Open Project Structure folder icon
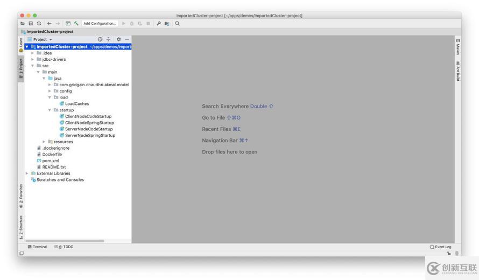Image resolution: width=479 pixels, height=280 pixels. (x=167, y=24)
